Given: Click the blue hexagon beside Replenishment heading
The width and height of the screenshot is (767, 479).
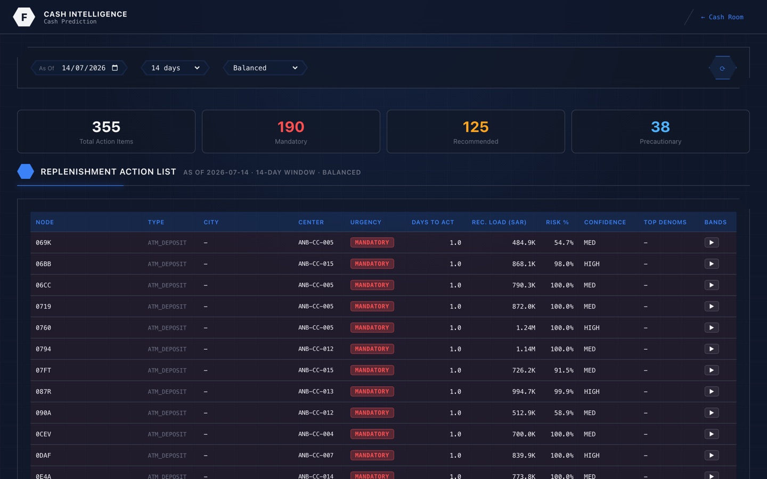Looking at the screenshot, I should (26, 171).
